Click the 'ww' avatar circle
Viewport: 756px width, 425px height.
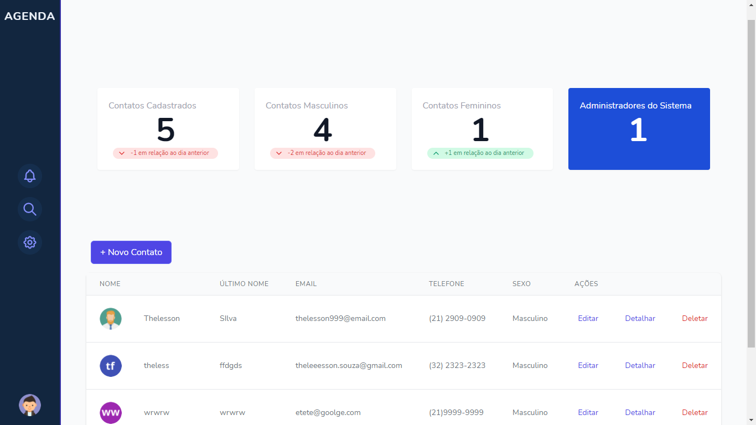click(x=111, y=413)
